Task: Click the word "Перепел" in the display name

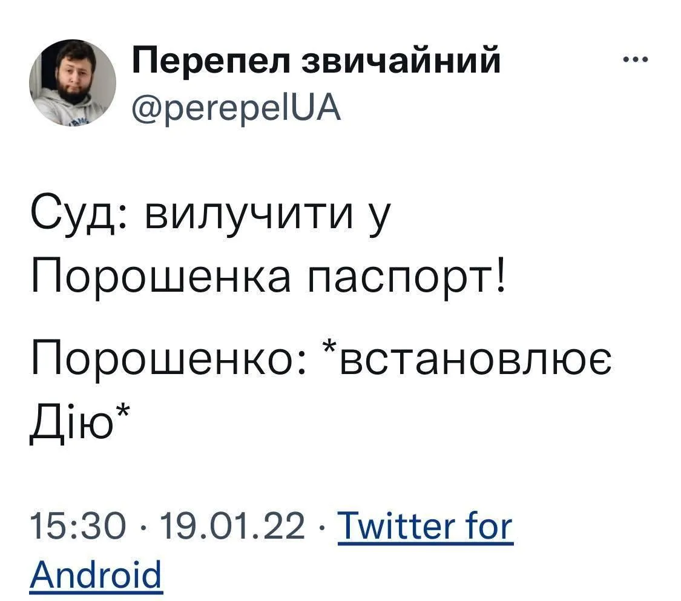Action: coord(212,61)
